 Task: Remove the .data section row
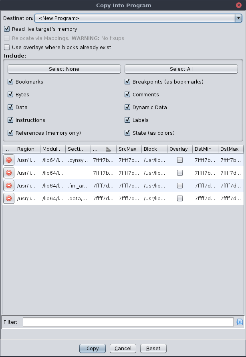coord(8,198)
